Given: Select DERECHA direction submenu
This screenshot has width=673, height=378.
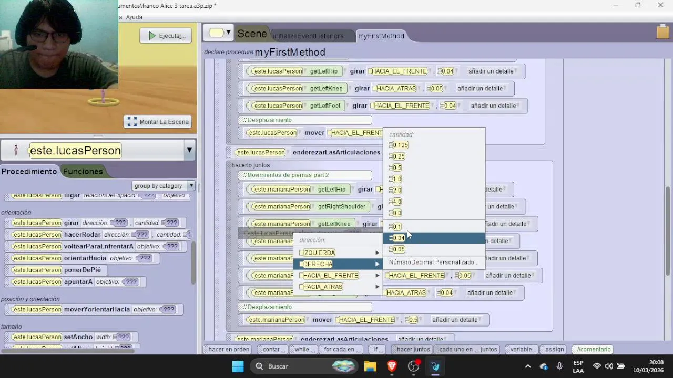Looking at the screenshot, I should tap(338, 264).
